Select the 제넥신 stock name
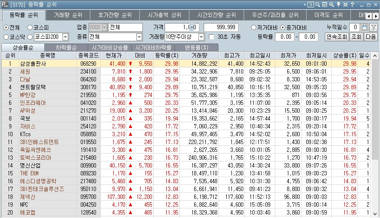 [x=28, y=197]
